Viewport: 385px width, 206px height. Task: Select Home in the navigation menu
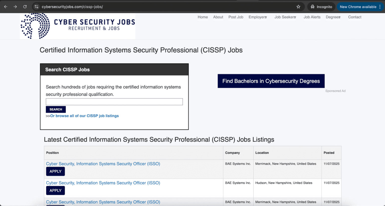click(x=203, y=17)
